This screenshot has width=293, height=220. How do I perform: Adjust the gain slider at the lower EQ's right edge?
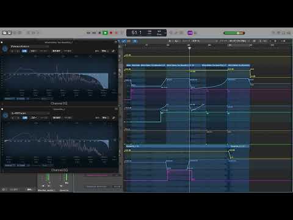tap(115, 140)
